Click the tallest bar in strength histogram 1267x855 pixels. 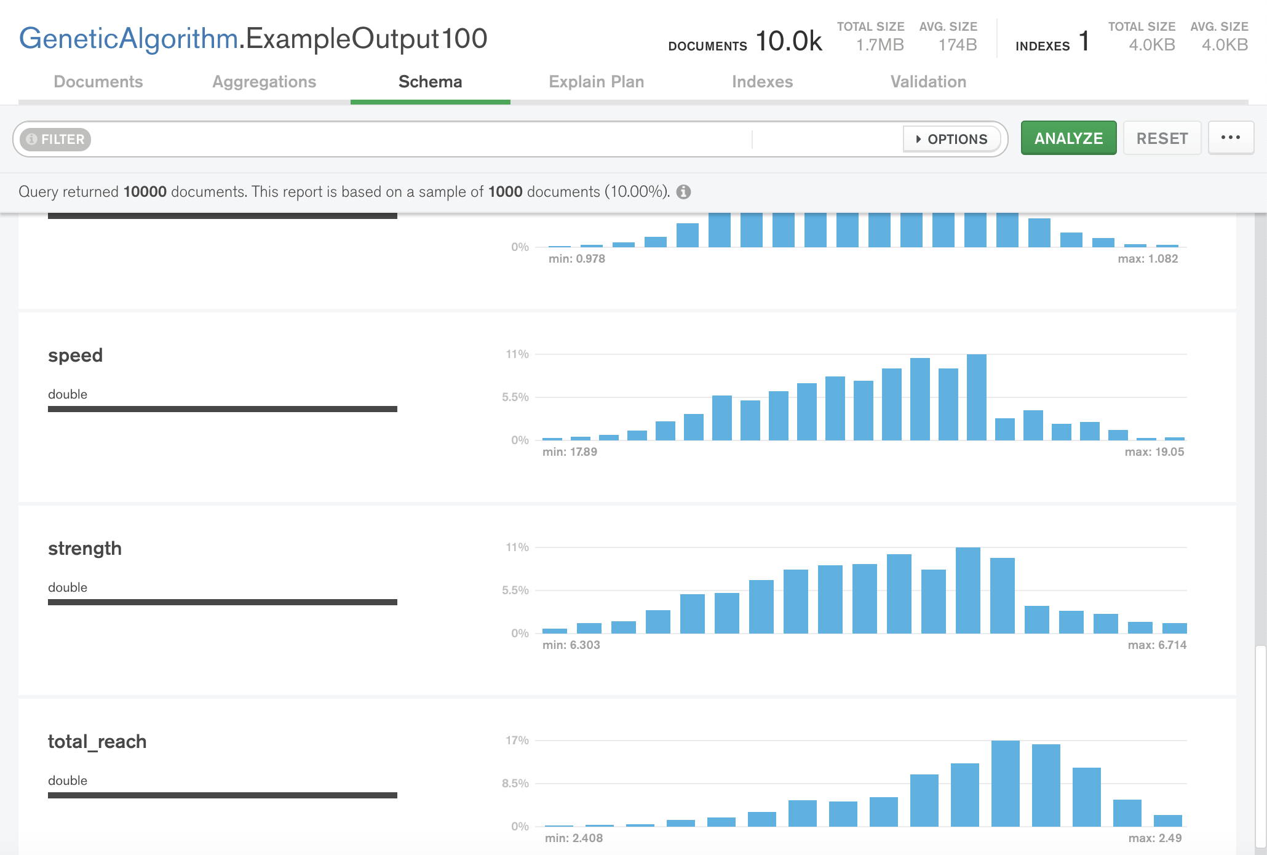pyautogui.click(x=967, y=589)
